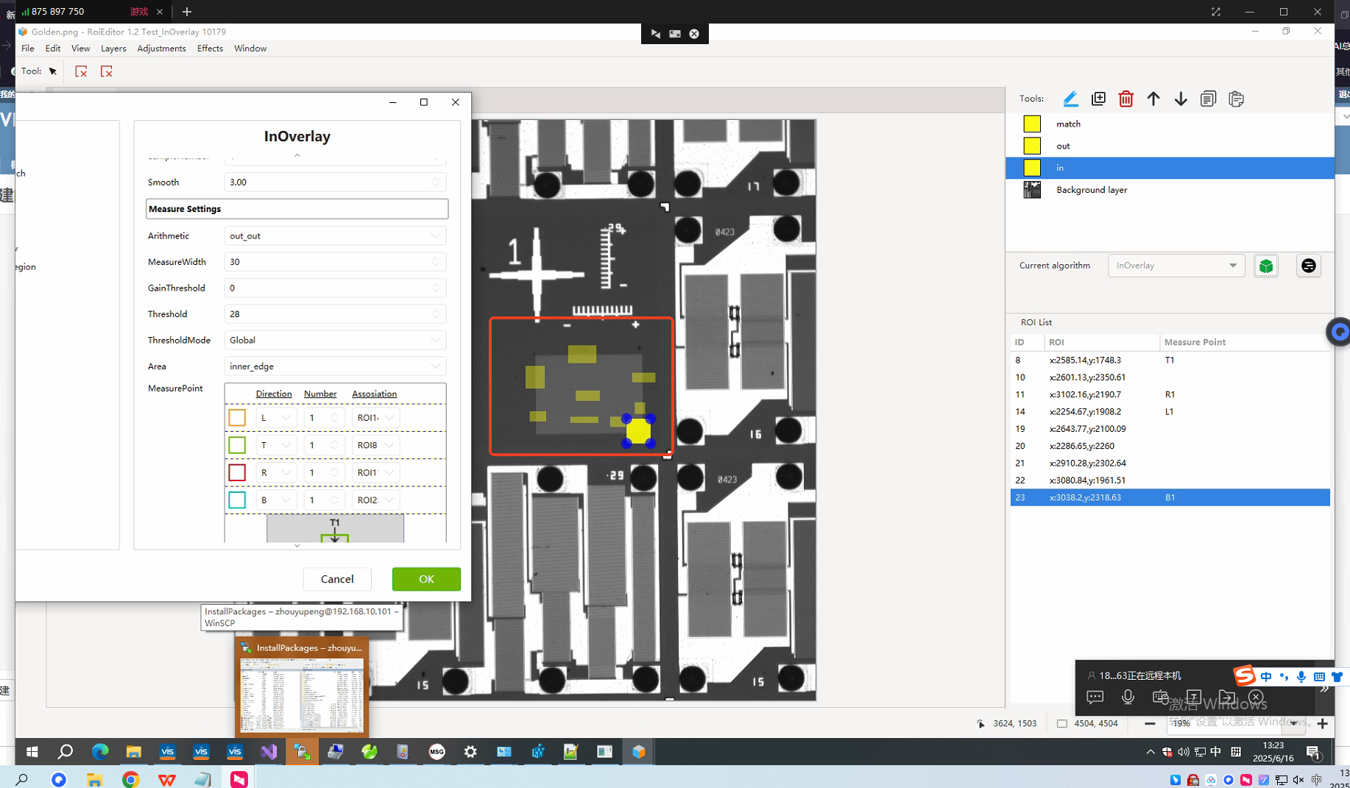Image resolution: width=1350 pixels, height=788 pixels.
Task: Open the File menu
Action: 28,49
